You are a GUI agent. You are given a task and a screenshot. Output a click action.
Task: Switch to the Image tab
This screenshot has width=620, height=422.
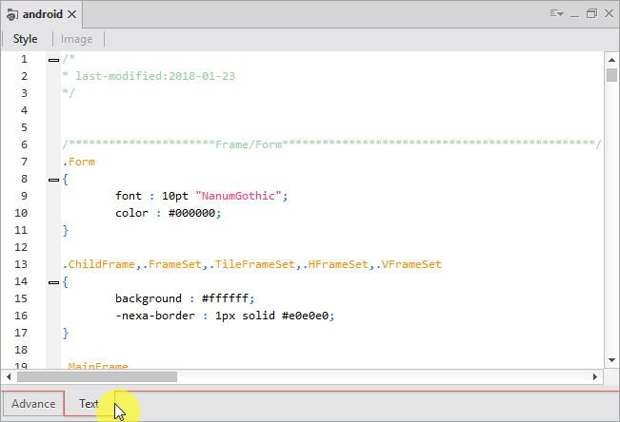[77, 39]
